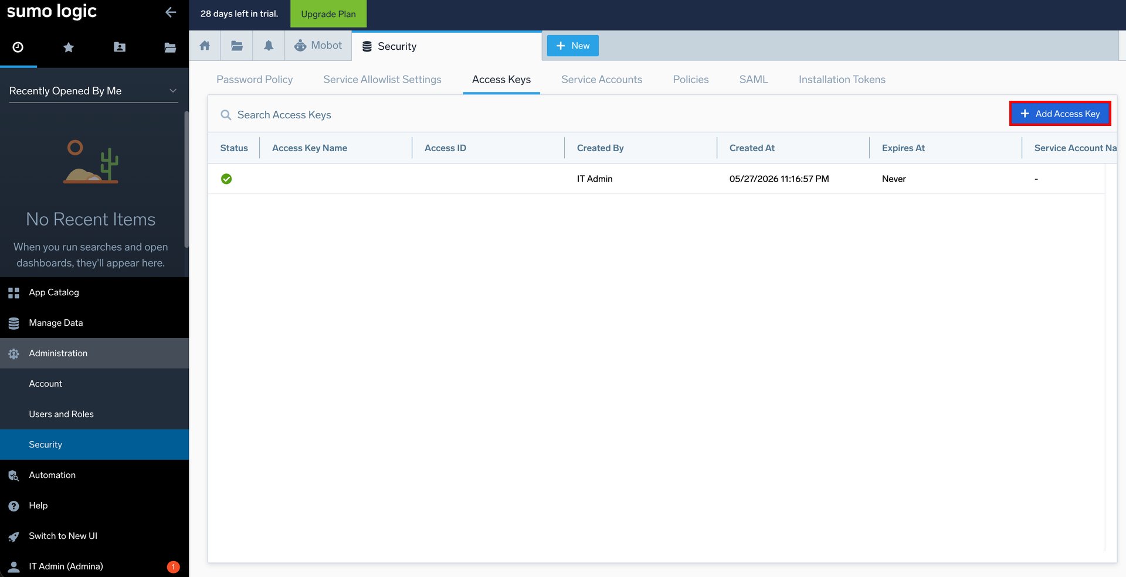The image size is (1126, 577).
Task: Sort by the Created At column
Action: click(752, 148)
